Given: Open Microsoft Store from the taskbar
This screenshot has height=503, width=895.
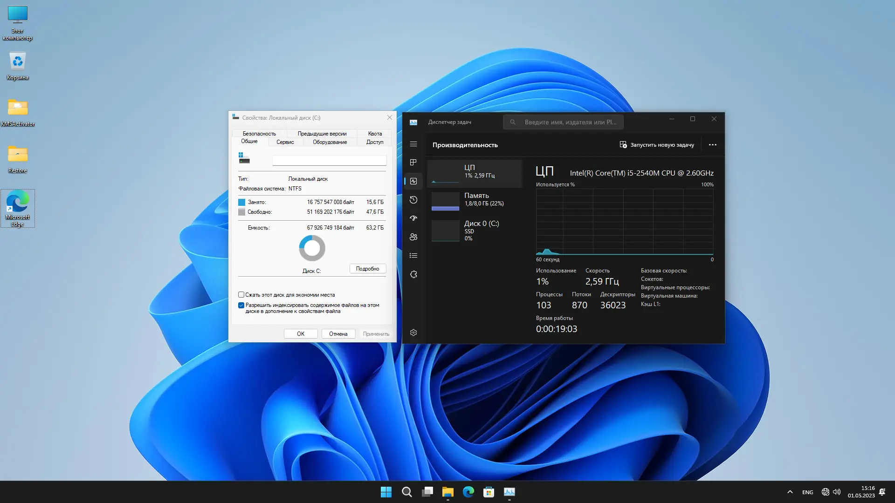Looking at the screenshot, I should tap(489, 492).
